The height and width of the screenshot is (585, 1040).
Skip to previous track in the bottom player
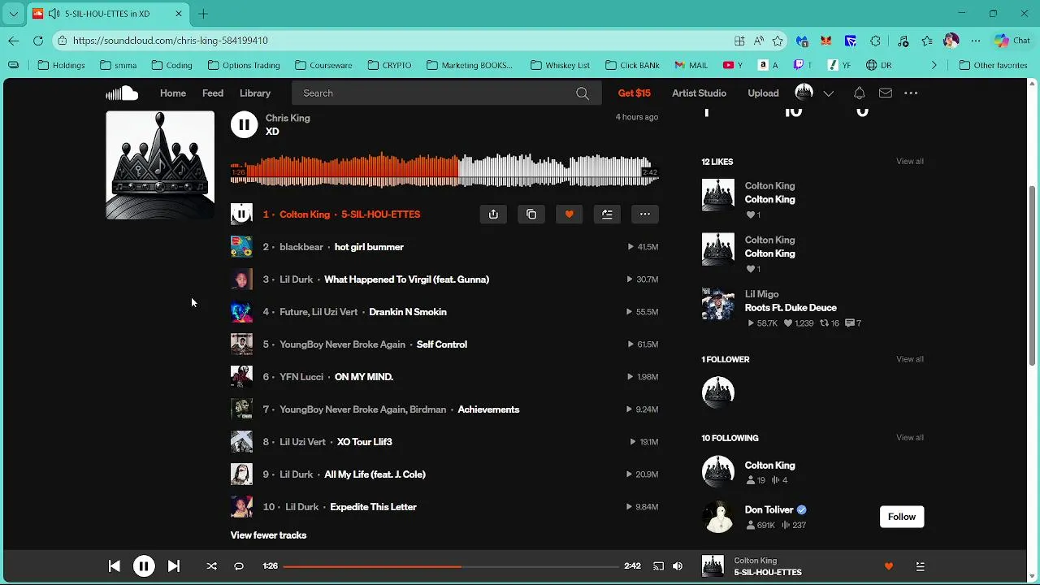tap(115, 566)
